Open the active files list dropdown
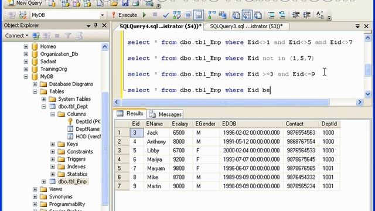This screenshot has height=211, width=375. click(x=357, y=26)
